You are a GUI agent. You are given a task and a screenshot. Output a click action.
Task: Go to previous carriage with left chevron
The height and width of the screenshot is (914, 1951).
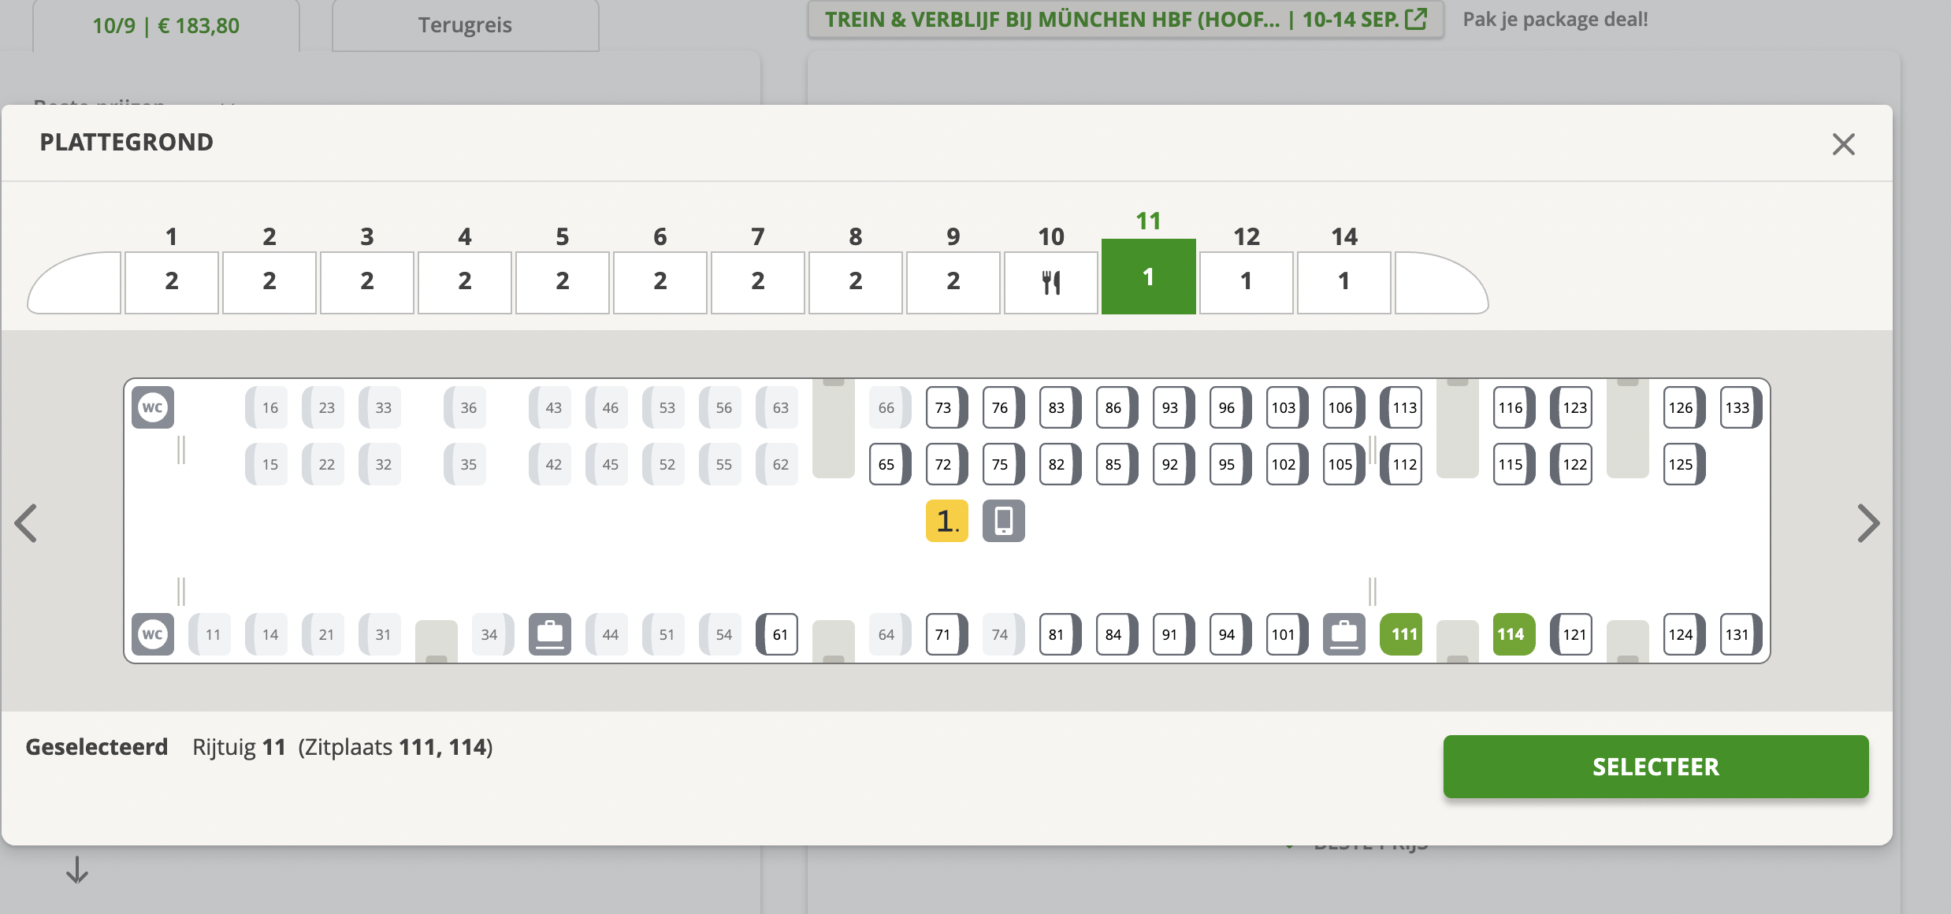tap(26, 523)
